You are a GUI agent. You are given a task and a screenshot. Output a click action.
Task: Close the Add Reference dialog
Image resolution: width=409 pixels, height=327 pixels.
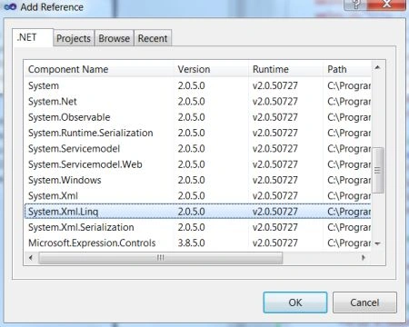386,5
